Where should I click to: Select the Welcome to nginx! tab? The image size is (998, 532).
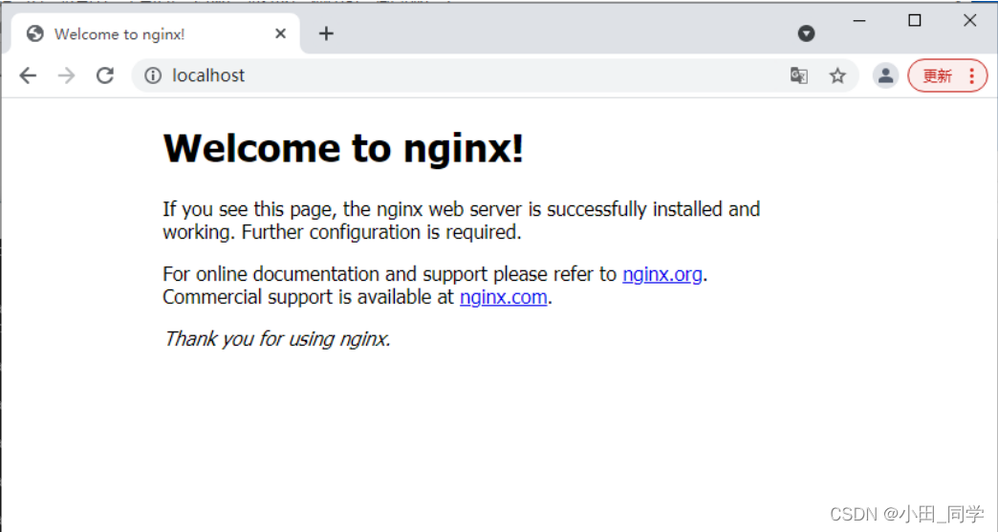point(155,33)
